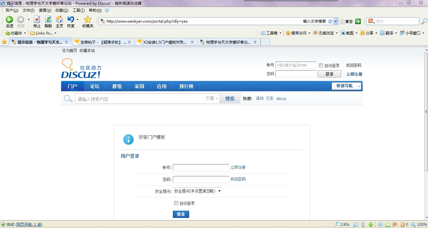Screen dimensions: 428x228
Task: Close the 提示信息 browser tab
Action: tap(66, 42)
